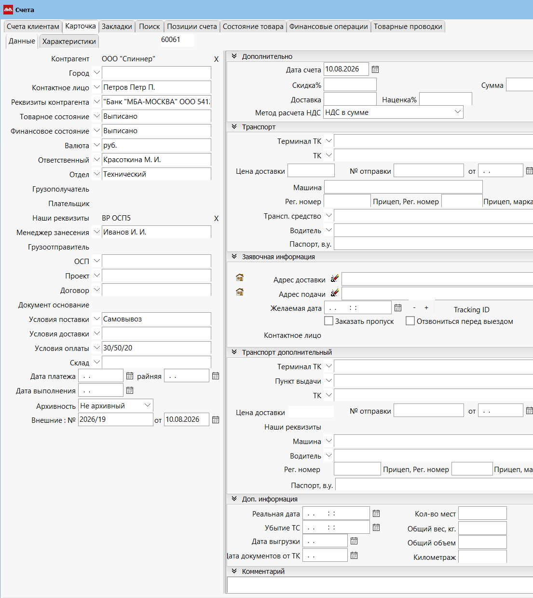Click house icon next to Адрес доставки
Viewport: 533px width, 598px height.
[x=240, y=278]
